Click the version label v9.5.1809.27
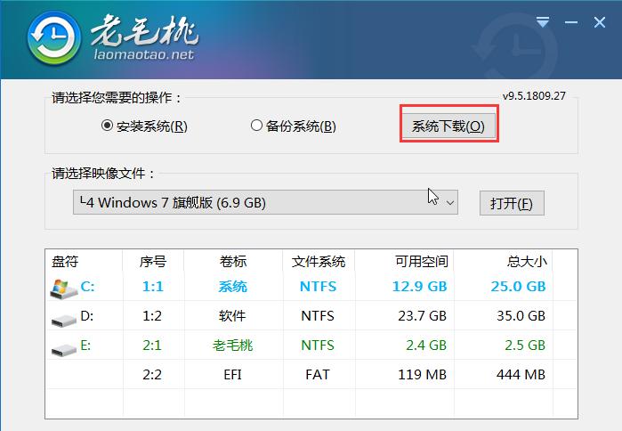622x431 pixels. pyautogui.click(x=534, y=96)
